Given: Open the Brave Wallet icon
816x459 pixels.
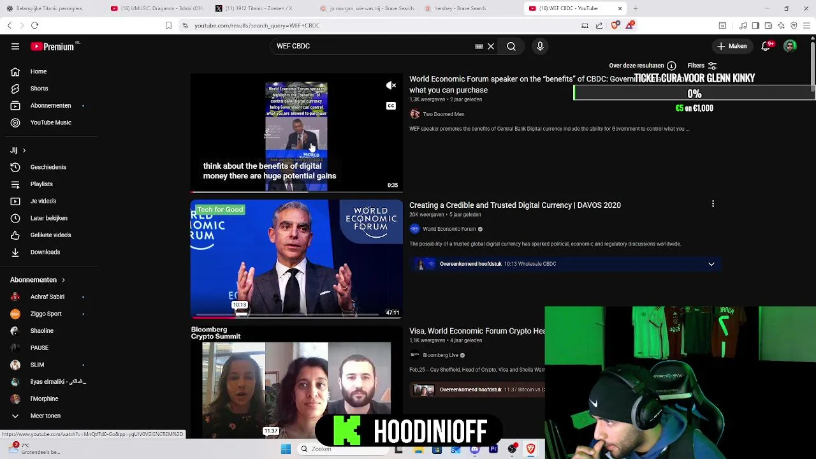Looking at the screenshot, I should (768, 25).
